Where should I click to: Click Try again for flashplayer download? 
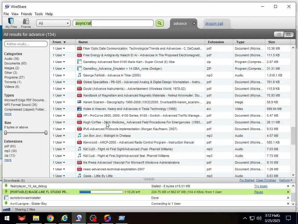261,186
